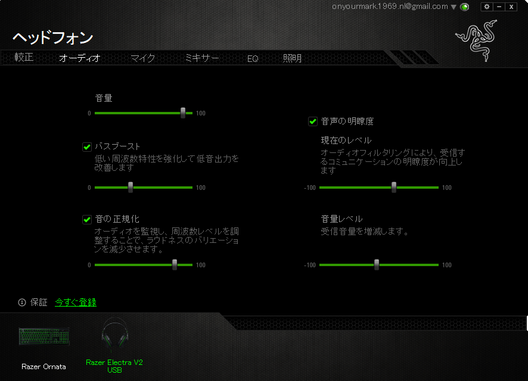Toggle the 音声の明瞭度 checkbox
528x381 pixels.
coord(313,121)
